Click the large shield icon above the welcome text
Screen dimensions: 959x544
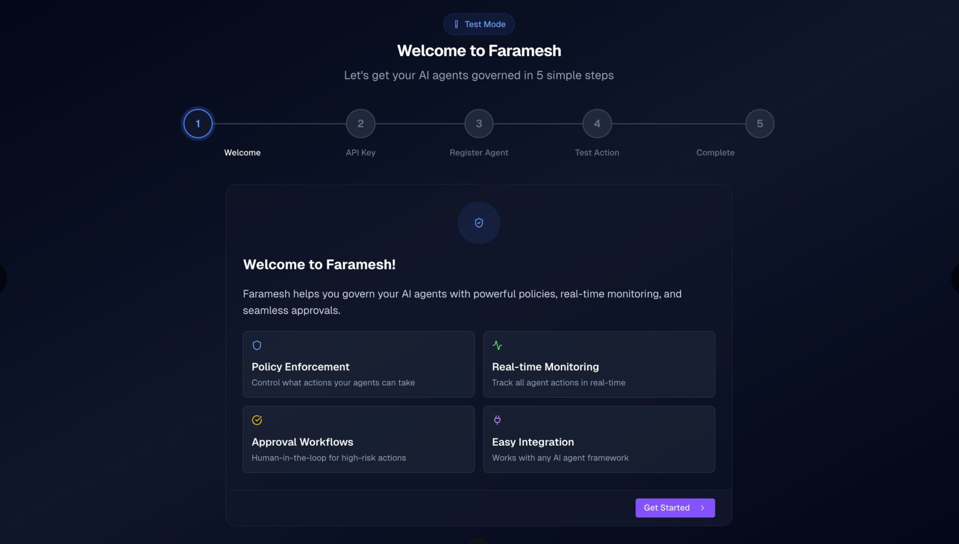coord(479,223)
